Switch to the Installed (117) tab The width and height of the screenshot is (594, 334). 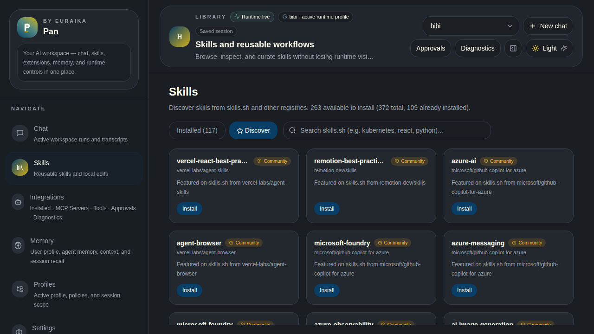coord(197,130)
